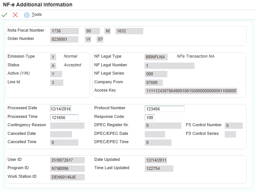The image size is (256, 191).
Task: Click the red X cancel icon
Action: pyautogui.click(x=15, y=15)
